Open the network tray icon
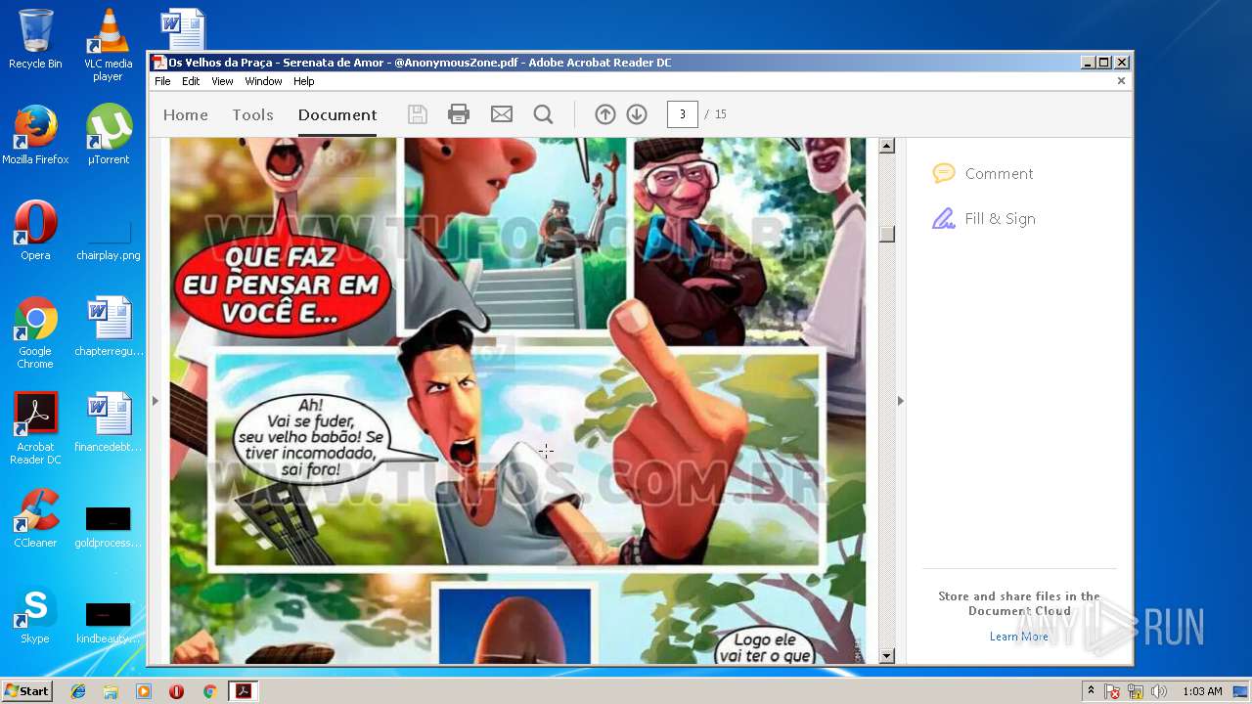 [1137, 691]
